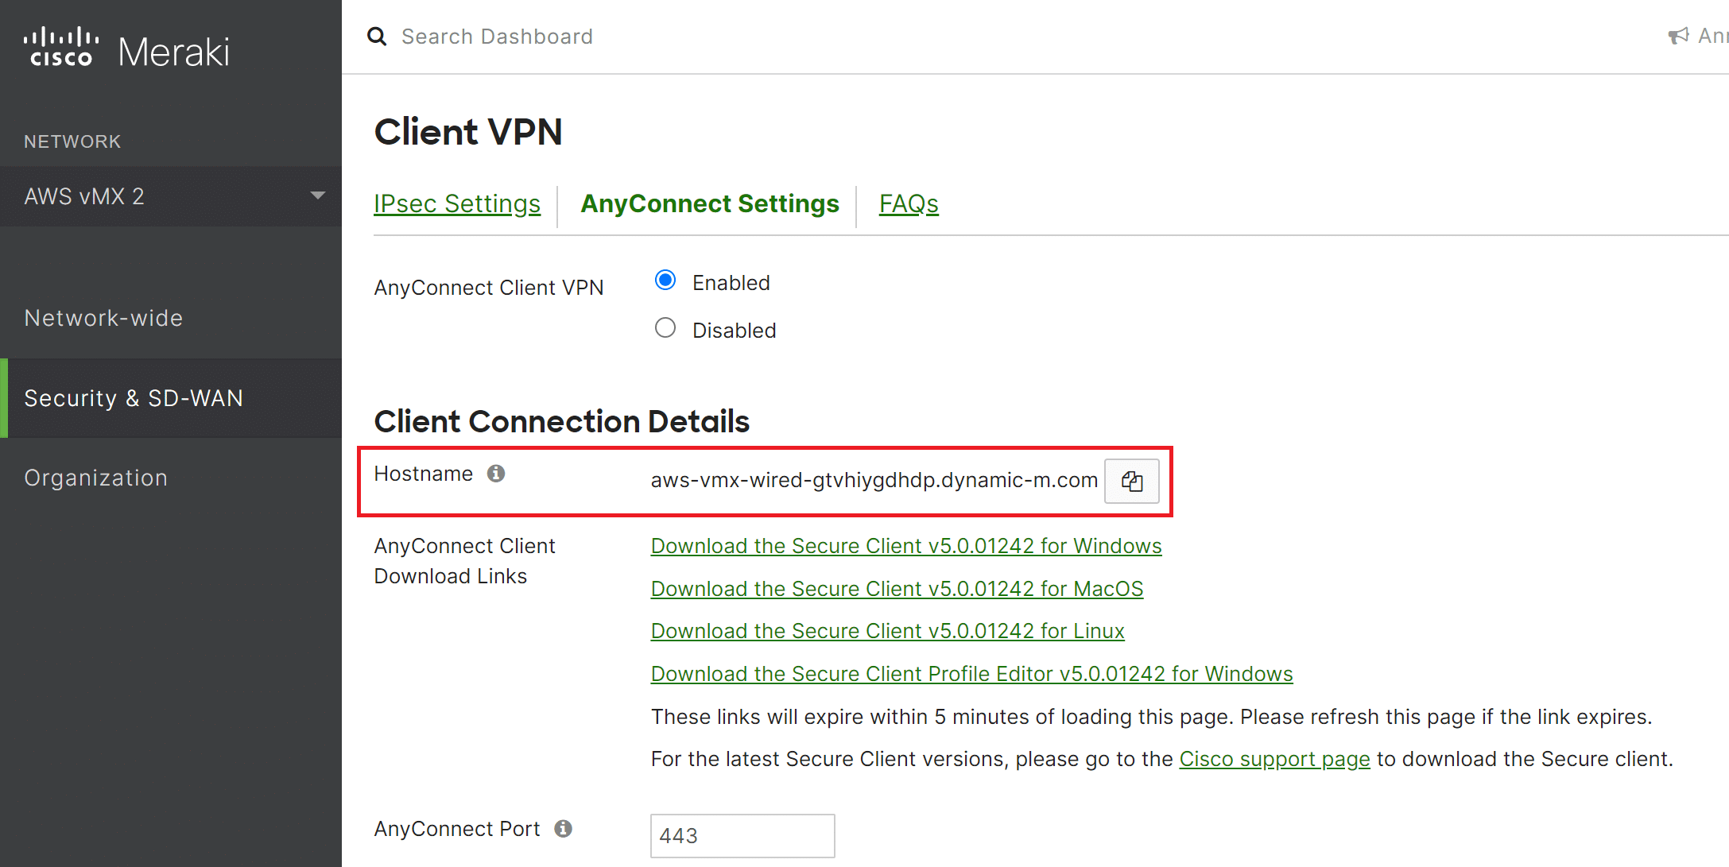Click the AnyConnect Port info icon

[x=563, y=829]
